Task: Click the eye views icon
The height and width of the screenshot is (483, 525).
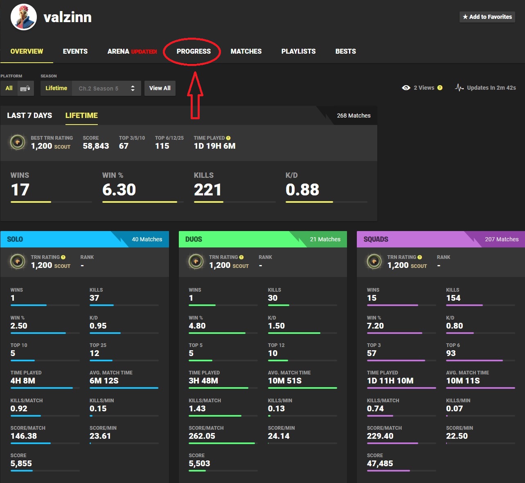Action: point(406,88)
